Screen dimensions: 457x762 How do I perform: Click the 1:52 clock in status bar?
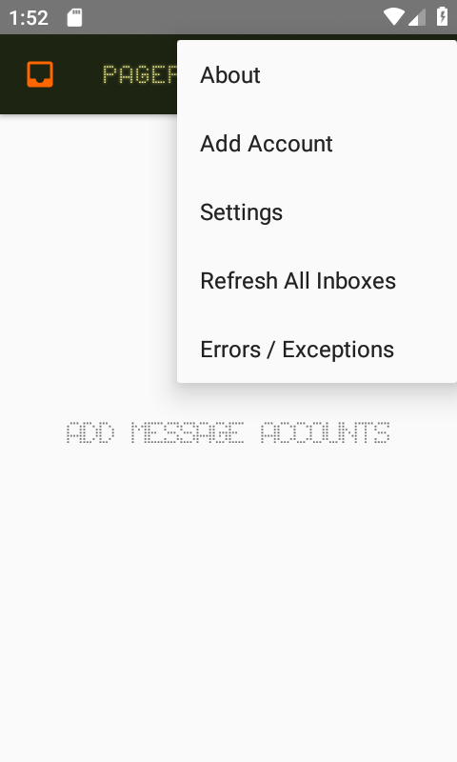click(29, 18)
